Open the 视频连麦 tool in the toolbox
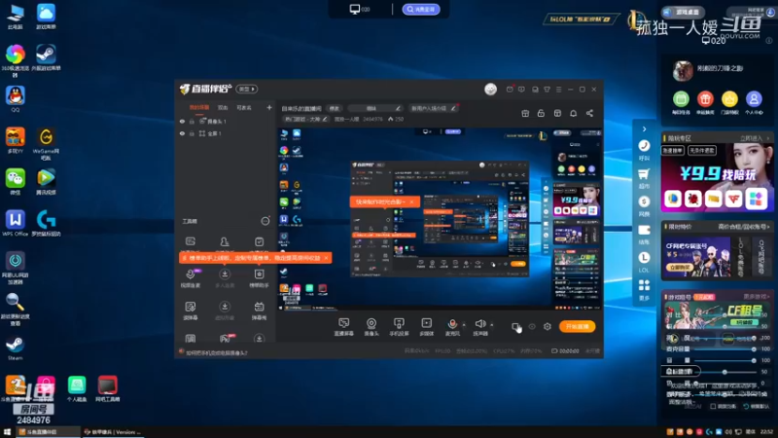The height and width of the screenshot is (438, 778). coord(191,278)
